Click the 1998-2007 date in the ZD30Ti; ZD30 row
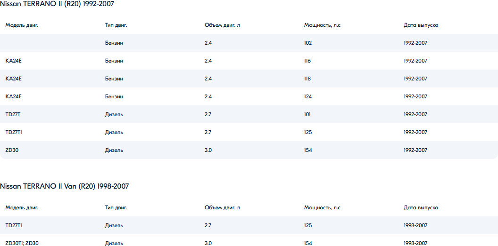 (x=415, y=243)
